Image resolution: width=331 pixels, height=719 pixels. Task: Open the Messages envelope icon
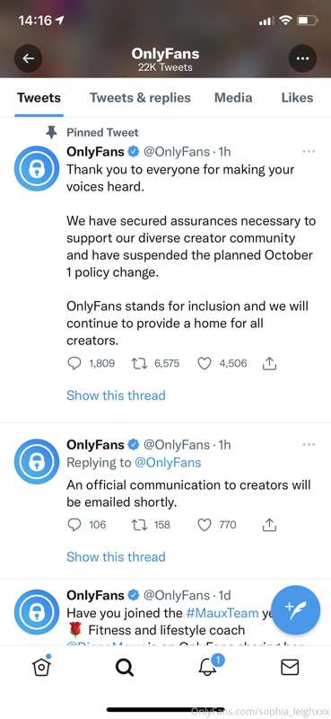point(290,668)
